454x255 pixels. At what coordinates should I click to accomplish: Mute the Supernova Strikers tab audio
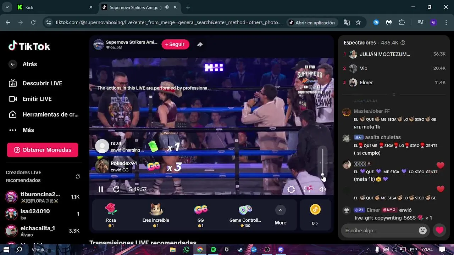pos(167,7)
